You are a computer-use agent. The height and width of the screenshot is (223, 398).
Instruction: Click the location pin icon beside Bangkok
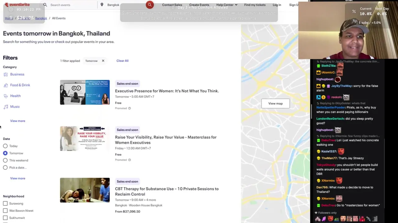tap(102, 5)
